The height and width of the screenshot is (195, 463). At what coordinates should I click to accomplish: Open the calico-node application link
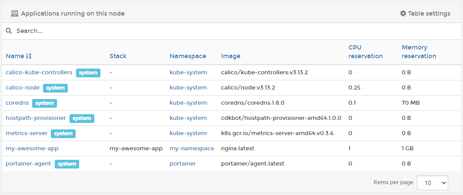(x=23, y=88)
